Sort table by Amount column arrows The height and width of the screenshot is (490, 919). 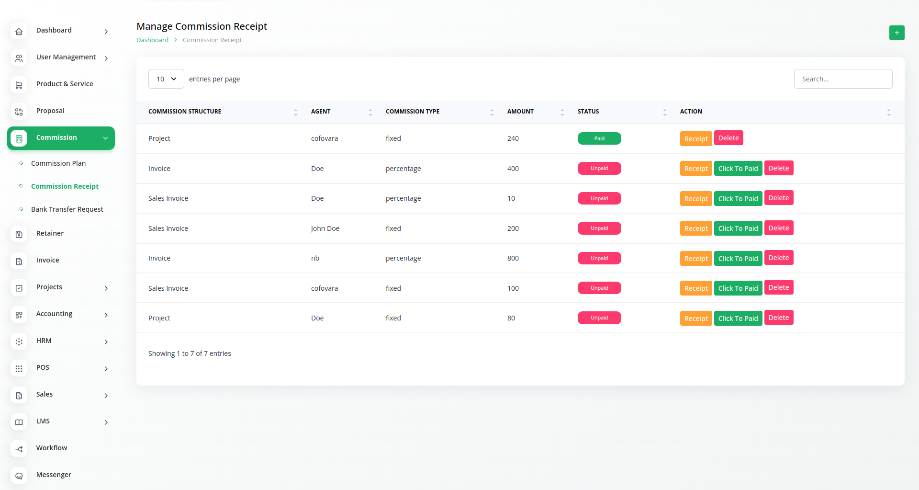(x=562, y=112)
